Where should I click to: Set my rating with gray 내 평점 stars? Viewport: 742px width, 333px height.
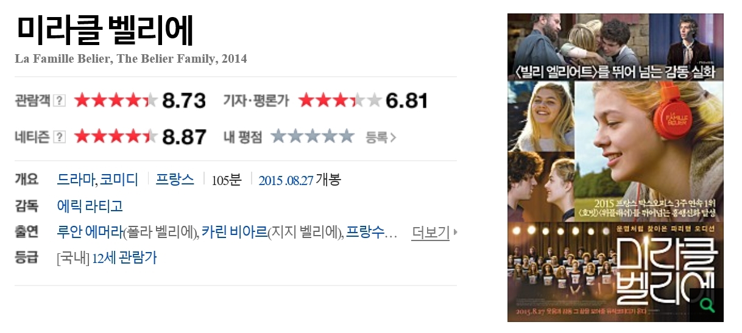point(312,136)
